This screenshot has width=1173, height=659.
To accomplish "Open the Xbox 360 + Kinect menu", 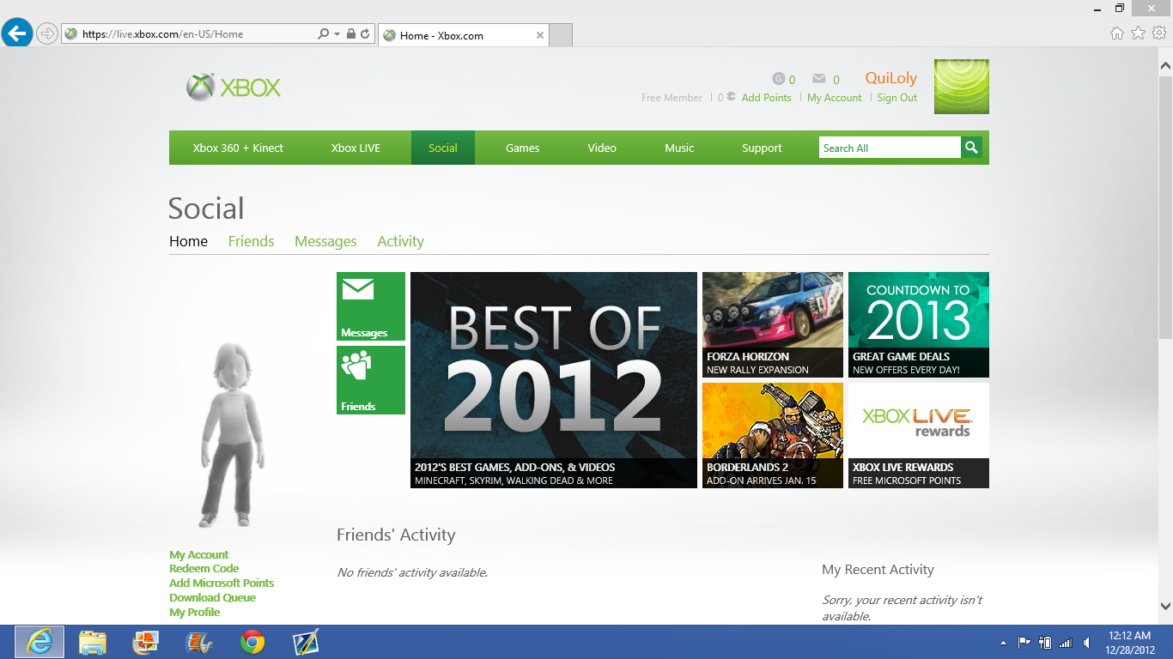I will 238,148.
